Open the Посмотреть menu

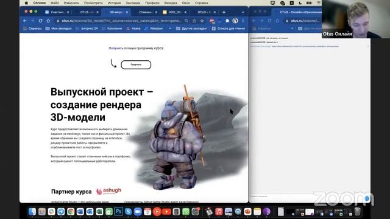(93, 3)
